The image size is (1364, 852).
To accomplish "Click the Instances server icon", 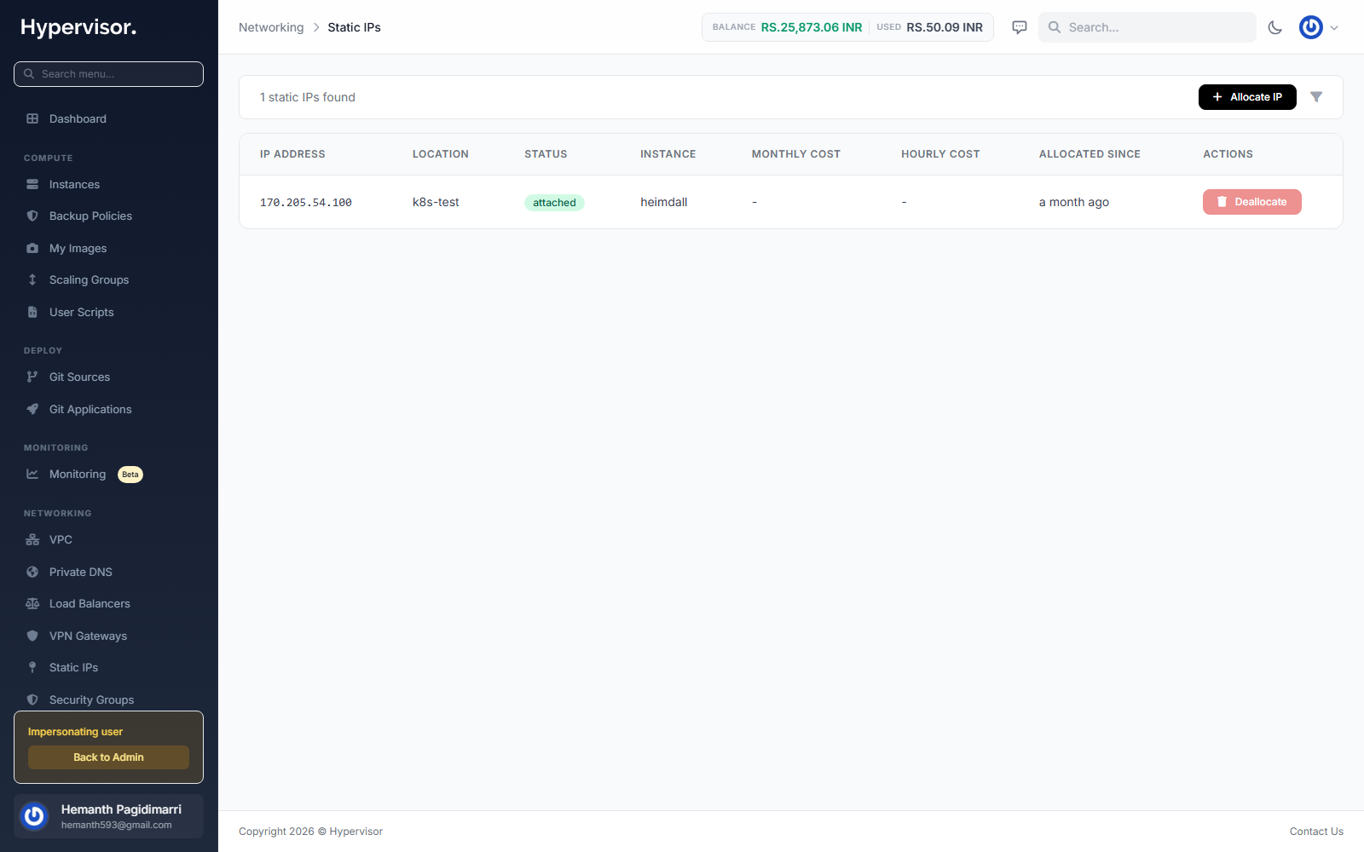I will pyautogui.click(x=32, y=184).
